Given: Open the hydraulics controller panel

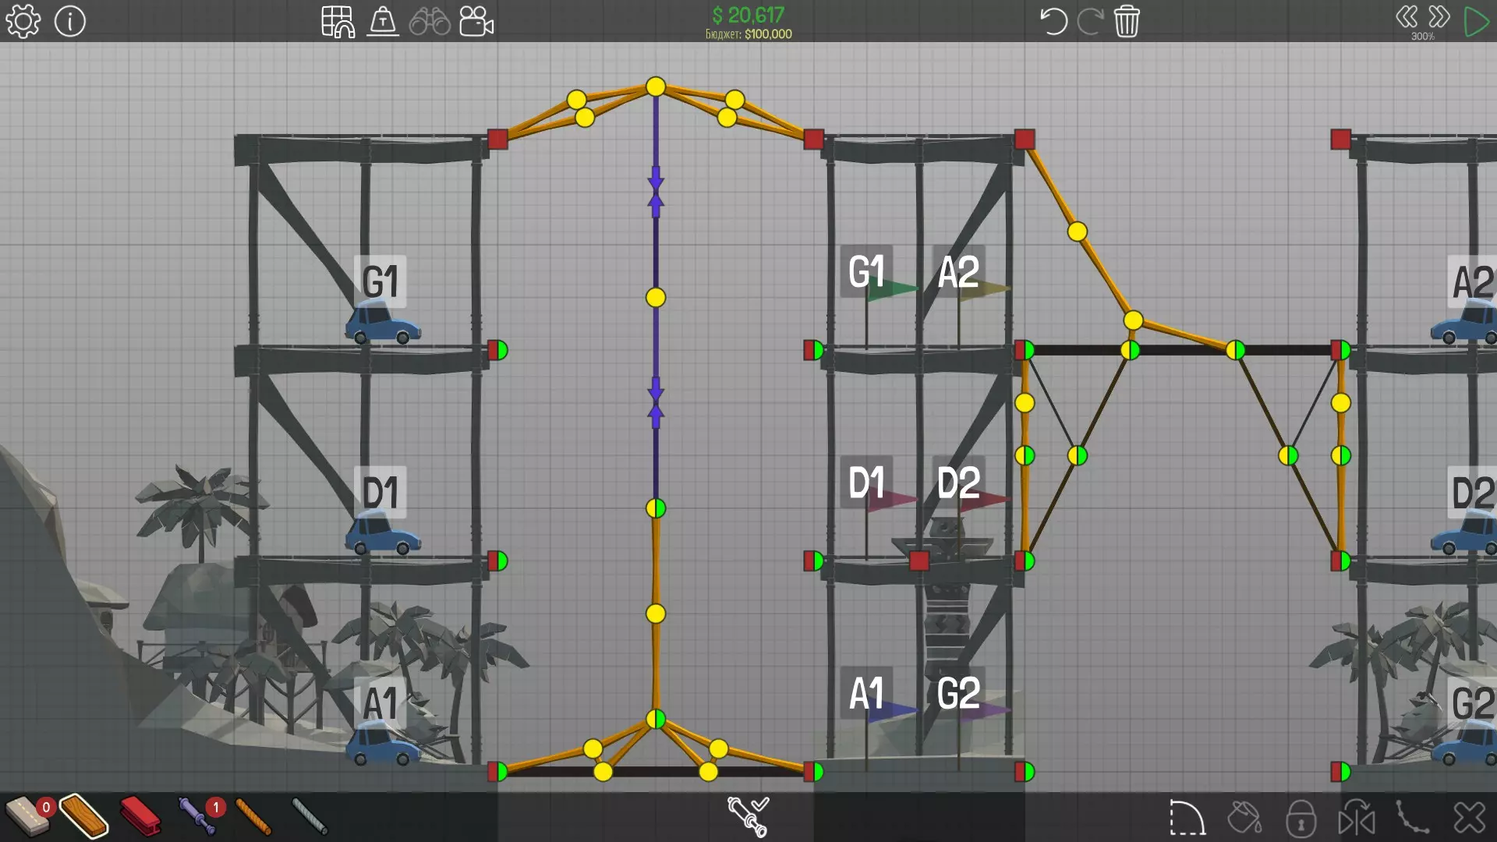Looking at the screenshot, I should (748, 816).
